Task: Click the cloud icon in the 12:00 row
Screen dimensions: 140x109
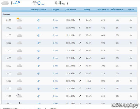Action: pyautogui.click(x=19, y=43)
